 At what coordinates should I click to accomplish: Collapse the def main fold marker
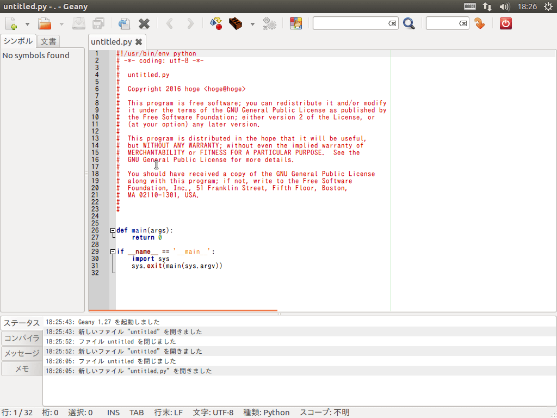[113, 231]
